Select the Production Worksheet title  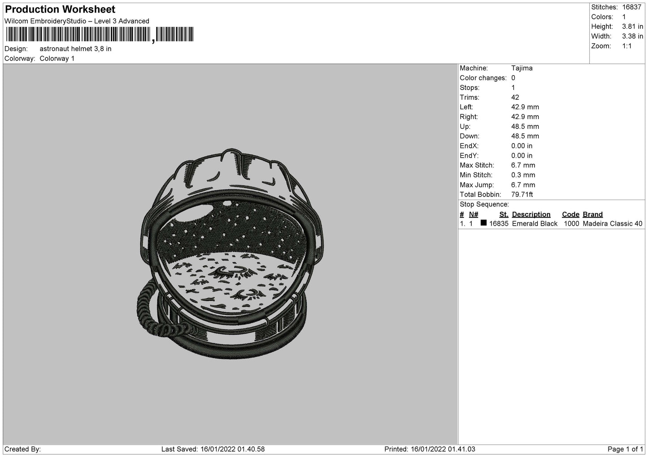(60, 9)
